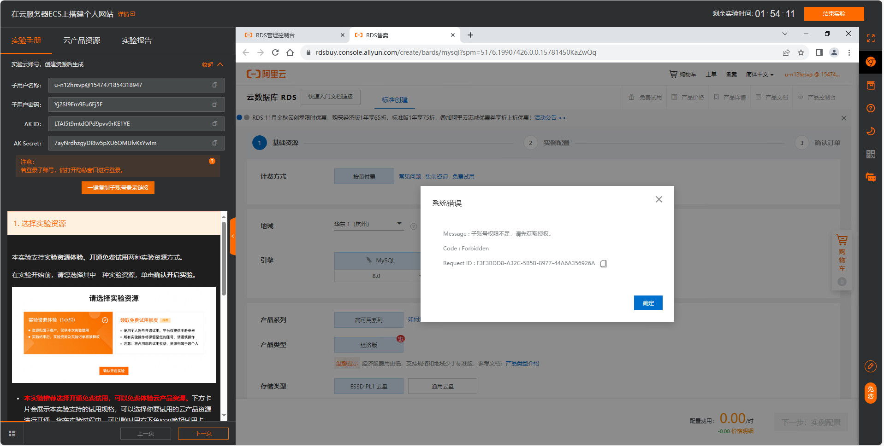This screenshot has width=884, height=446.
Task: Select 按量付费 billing option
Action: coord(364,176)
